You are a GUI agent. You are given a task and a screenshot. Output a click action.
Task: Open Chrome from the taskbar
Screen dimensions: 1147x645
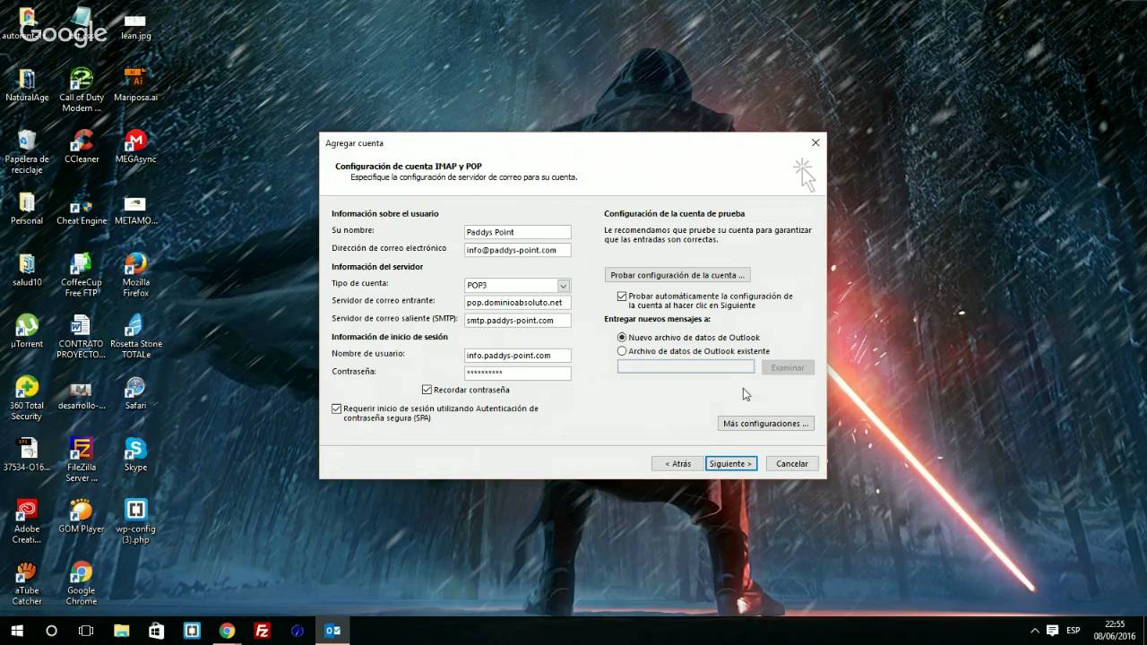pos(227,631)
